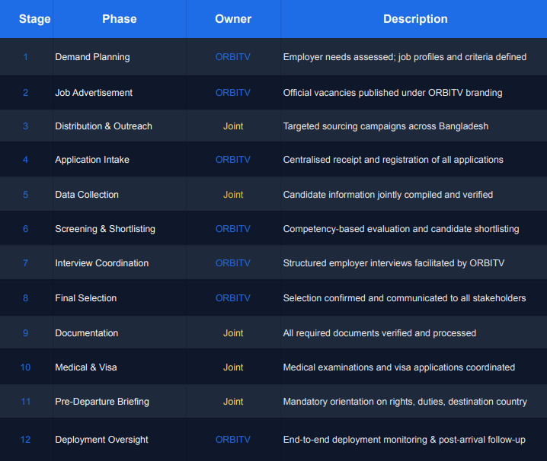Click ORBITV owner in Final Selection row
Screen dimensions: 547x461
click(232, 298)
